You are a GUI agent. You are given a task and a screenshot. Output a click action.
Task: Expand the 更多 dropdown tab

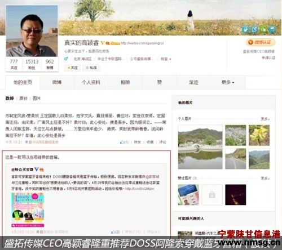pyautogui.click(x=228, y=82)
